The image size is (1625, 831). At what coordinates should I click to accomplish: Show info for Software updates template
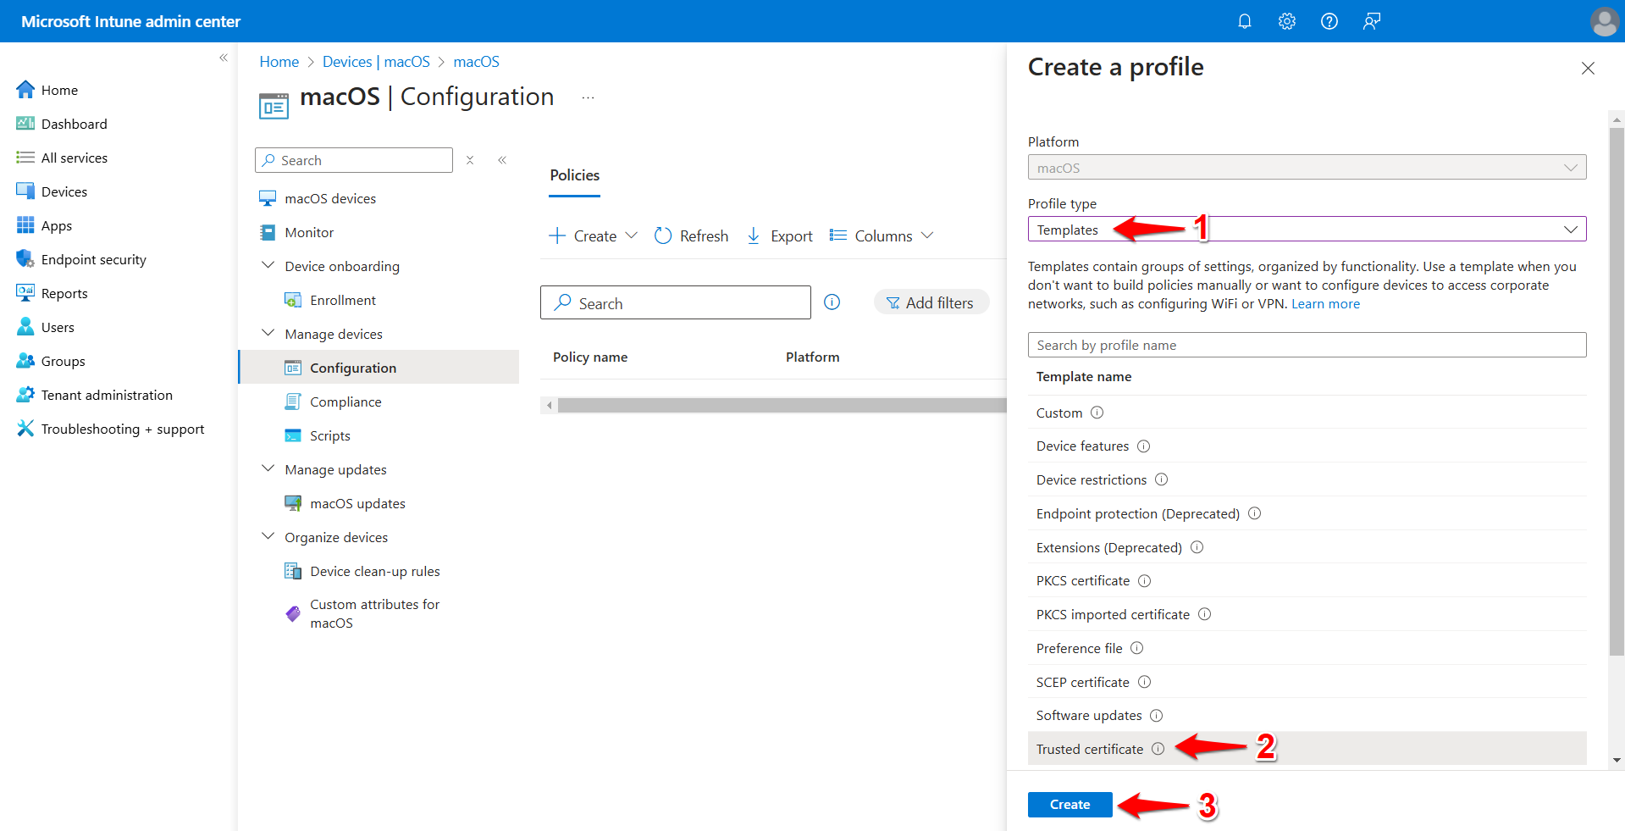click(1156, 716)
